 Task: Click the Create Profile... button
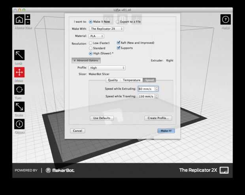click(x=158, y=118)
